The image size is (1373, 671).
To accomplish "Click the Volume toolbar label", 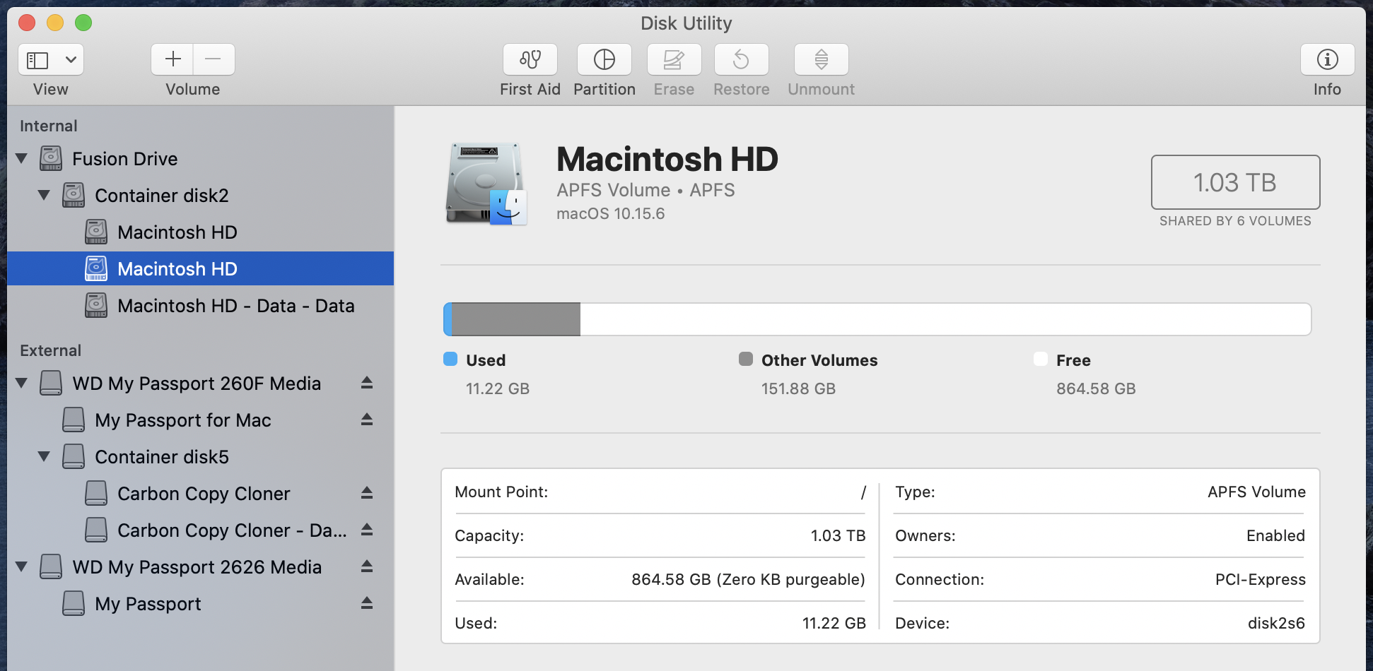I will (193, 90).
